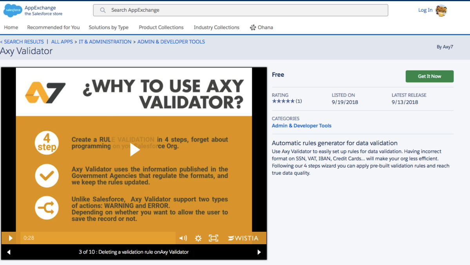This screenshot has height=265, width=470.
Task: Click the Listed On date 9/19/2018
Action: (345, 102)
